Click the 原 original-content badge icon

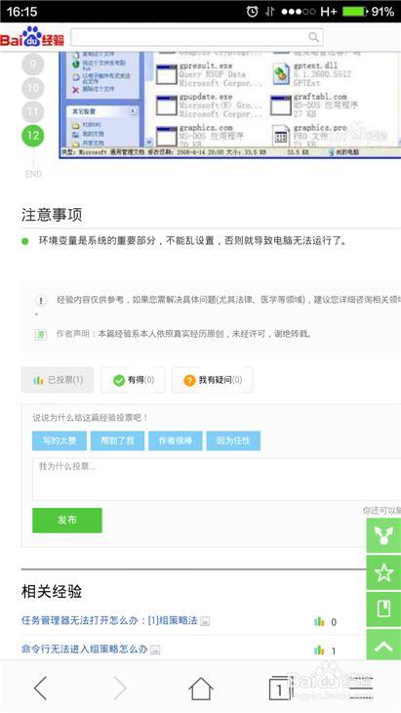point(41,334)
